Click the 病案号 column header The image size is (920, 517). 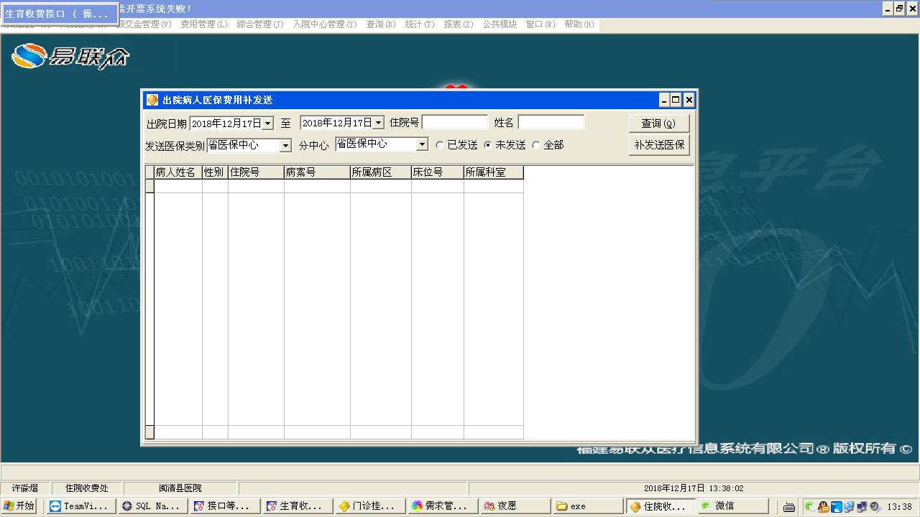coord(317,172)
